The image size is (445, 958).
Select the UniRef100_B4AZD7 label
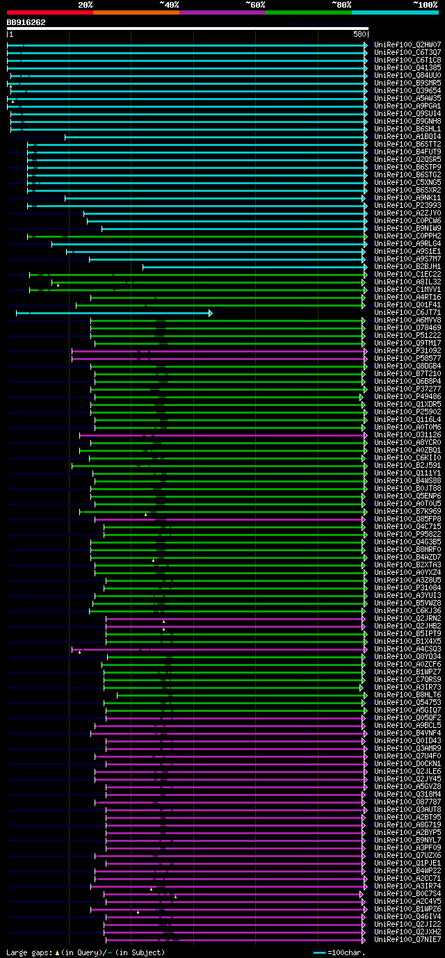[x=407, y=557]
